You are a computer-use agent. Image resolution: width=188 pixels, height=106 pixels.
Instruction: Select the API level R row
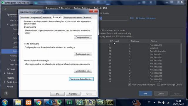pos(140,45)
